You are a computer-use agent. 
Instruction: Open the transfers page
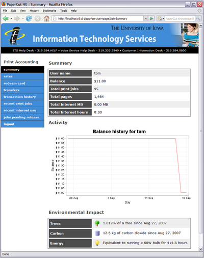[22, 90]
